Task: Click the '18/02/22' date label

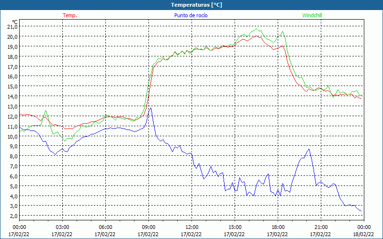Action: [x=364, y=234]
